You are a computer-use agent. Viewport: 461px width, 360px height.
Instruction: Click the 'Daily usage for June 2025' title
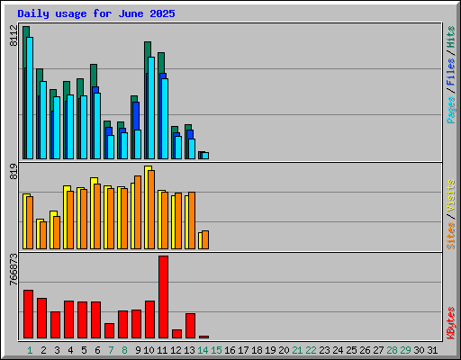pos(96,13)
